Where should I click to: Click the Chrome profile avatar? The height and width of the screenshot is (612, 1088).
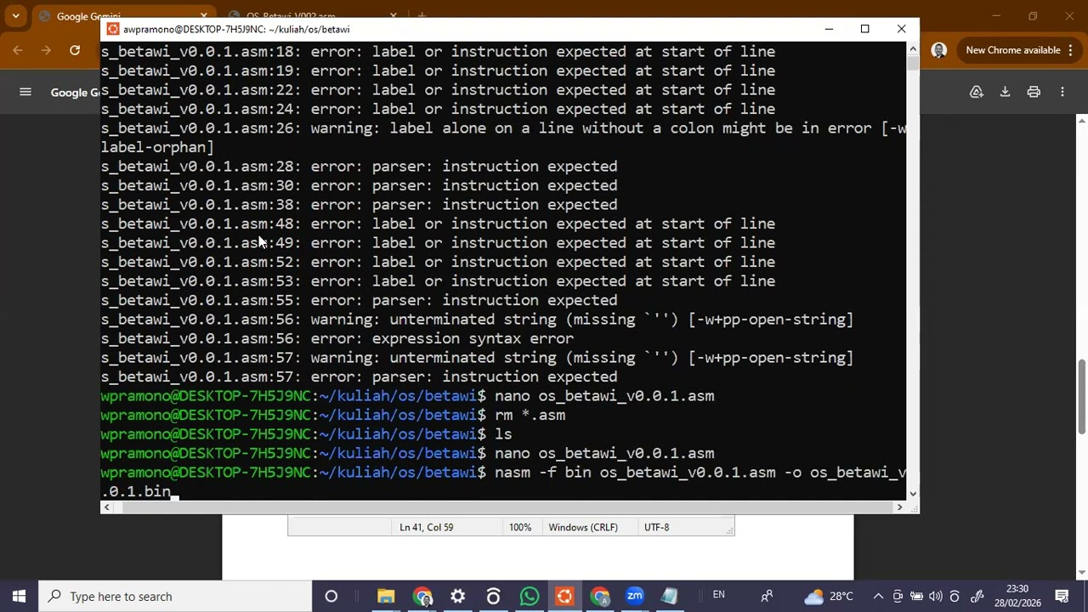tap(939, 50)
